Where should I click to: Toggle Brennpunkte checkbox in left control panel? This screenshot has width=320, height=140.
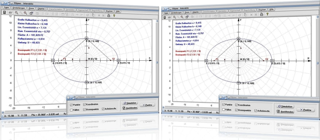(84, 109)
